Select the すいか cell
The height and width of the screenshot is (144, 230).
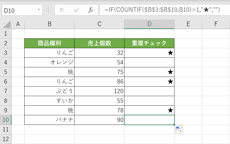click(x=49, y=101)
